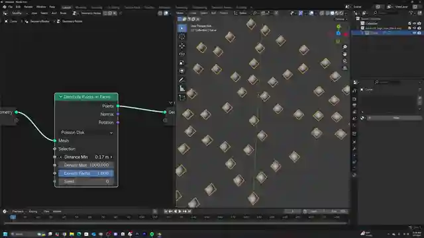Open the node editor type selector icon
The width and height of the screenshot is (424, 238).
click(x=5, y=13)
